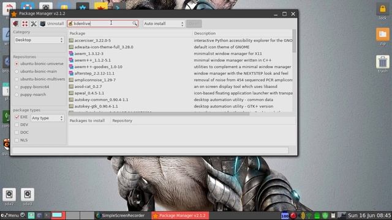392x220 pixels.
Task: Click the broom clear icon in search field
Action: [x=70, y=23]
